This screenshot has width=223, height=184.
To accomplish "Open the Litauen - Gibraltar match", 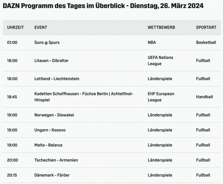I will [51, 61].
